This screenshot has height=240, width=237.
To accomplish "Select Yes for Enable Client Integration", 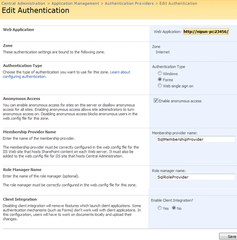I will (160, 208).
